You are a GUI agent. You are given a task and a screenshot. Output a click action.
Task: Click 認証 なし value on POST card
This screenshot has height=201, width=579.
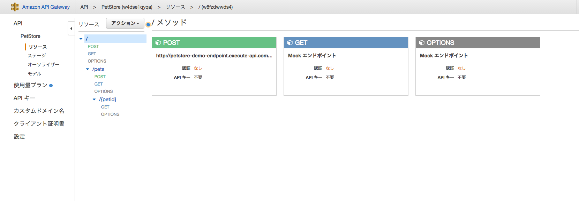click(198, 69)
